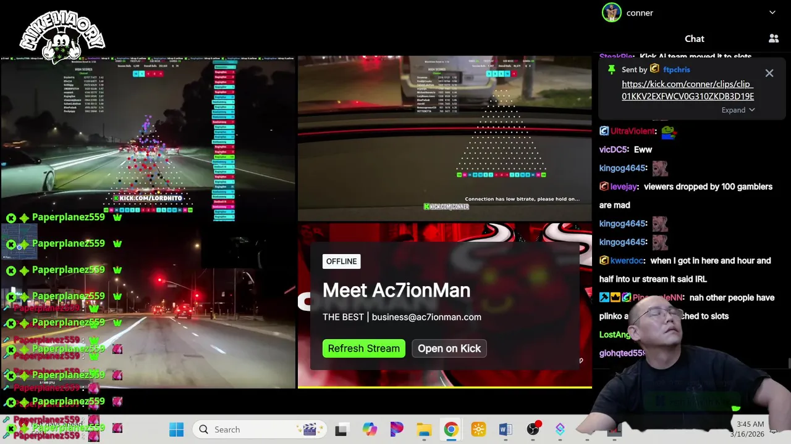The image size is (791, 444).
Task: Click the badge icon before kwerdoc
Action: click(604, 260)
